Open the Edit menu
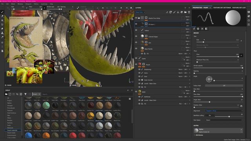This screenshot has width=251, height=141. 7,4
